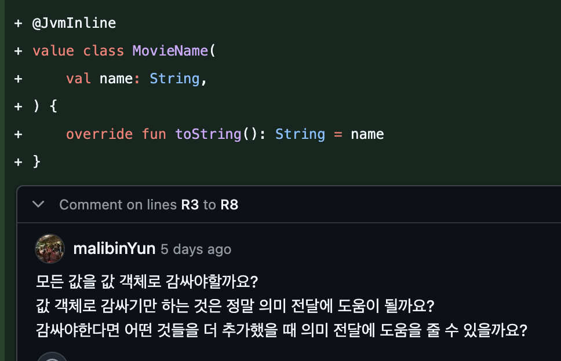Click the String type after name:

click(174, 79)
